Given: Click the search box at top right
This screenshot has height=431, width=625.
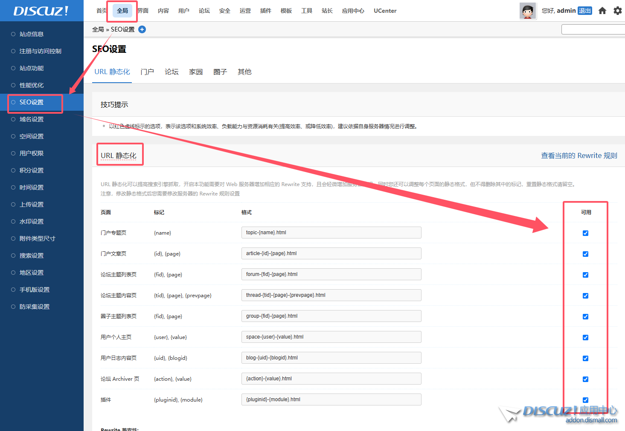Looking at the screenshot, I should 593,29.
